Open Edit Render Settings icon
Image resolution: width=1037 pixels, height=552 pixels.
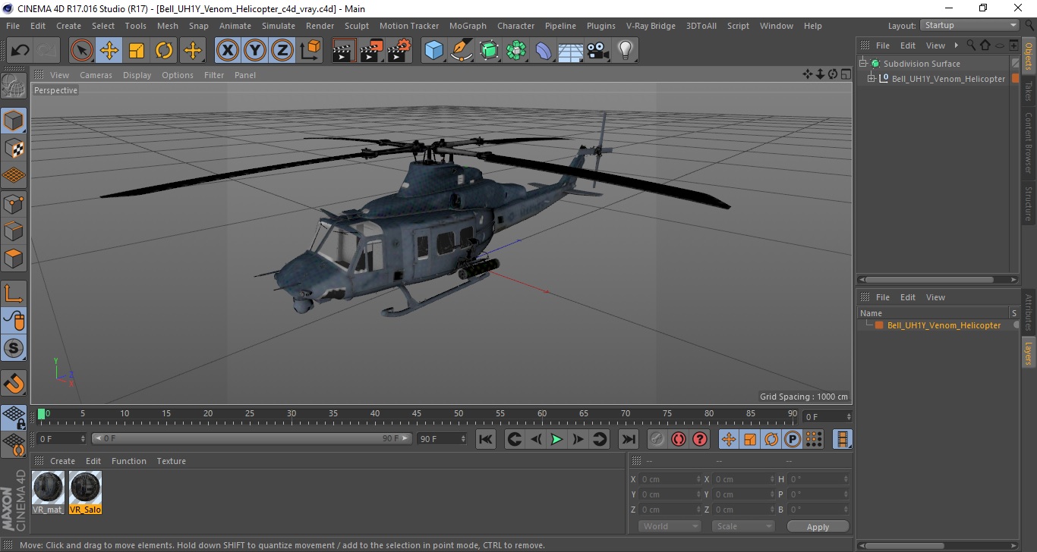coord(399,51)
